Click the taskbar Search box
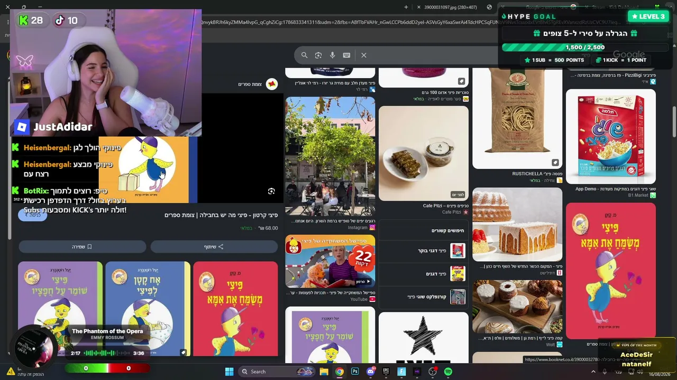Viewport: 677px width, 380px height. point(276,372)
